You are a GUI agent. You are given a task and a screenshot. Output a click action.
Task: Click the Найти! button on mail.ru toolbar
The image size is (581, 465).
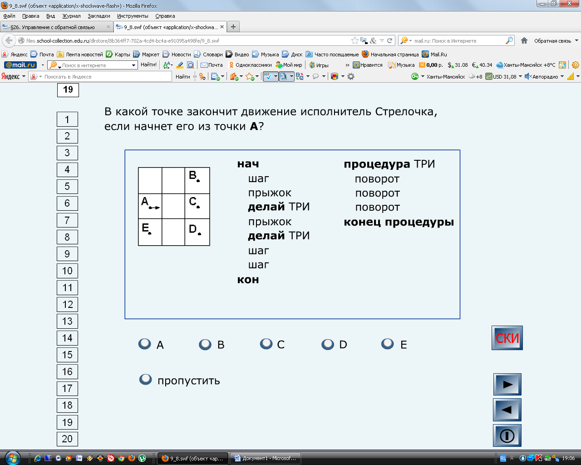click(148, 65)
